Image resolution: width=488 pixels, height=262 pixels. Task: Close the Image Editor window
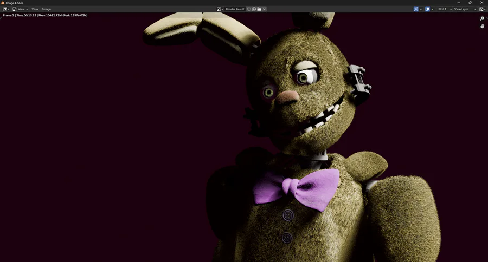(x=482, y=3)
